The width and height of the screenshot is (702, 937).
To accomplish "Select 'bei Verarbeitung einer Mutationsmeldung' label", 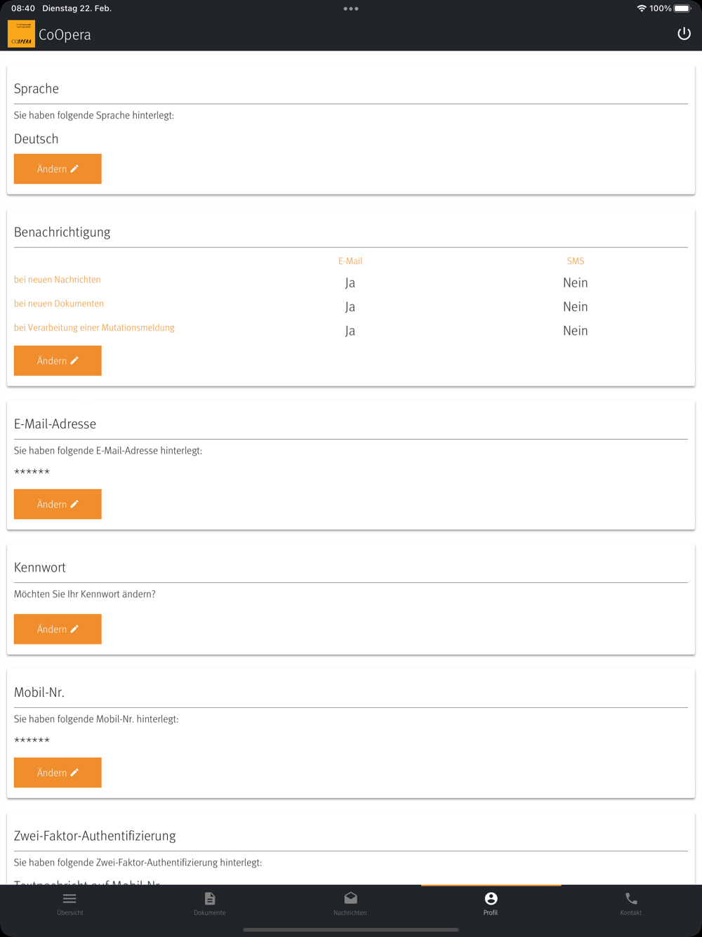I will coord(94,327).
